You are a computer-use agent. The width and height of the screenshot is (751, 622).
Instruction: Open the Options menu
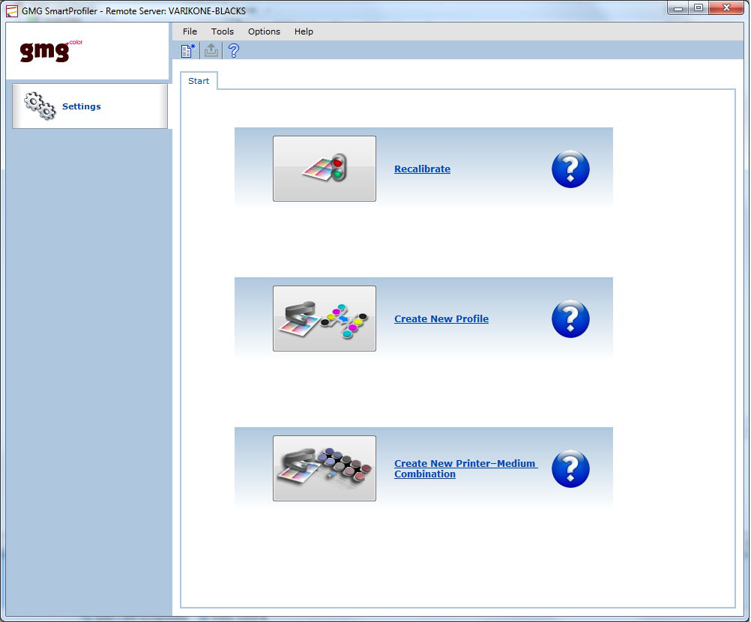(264, 31)
